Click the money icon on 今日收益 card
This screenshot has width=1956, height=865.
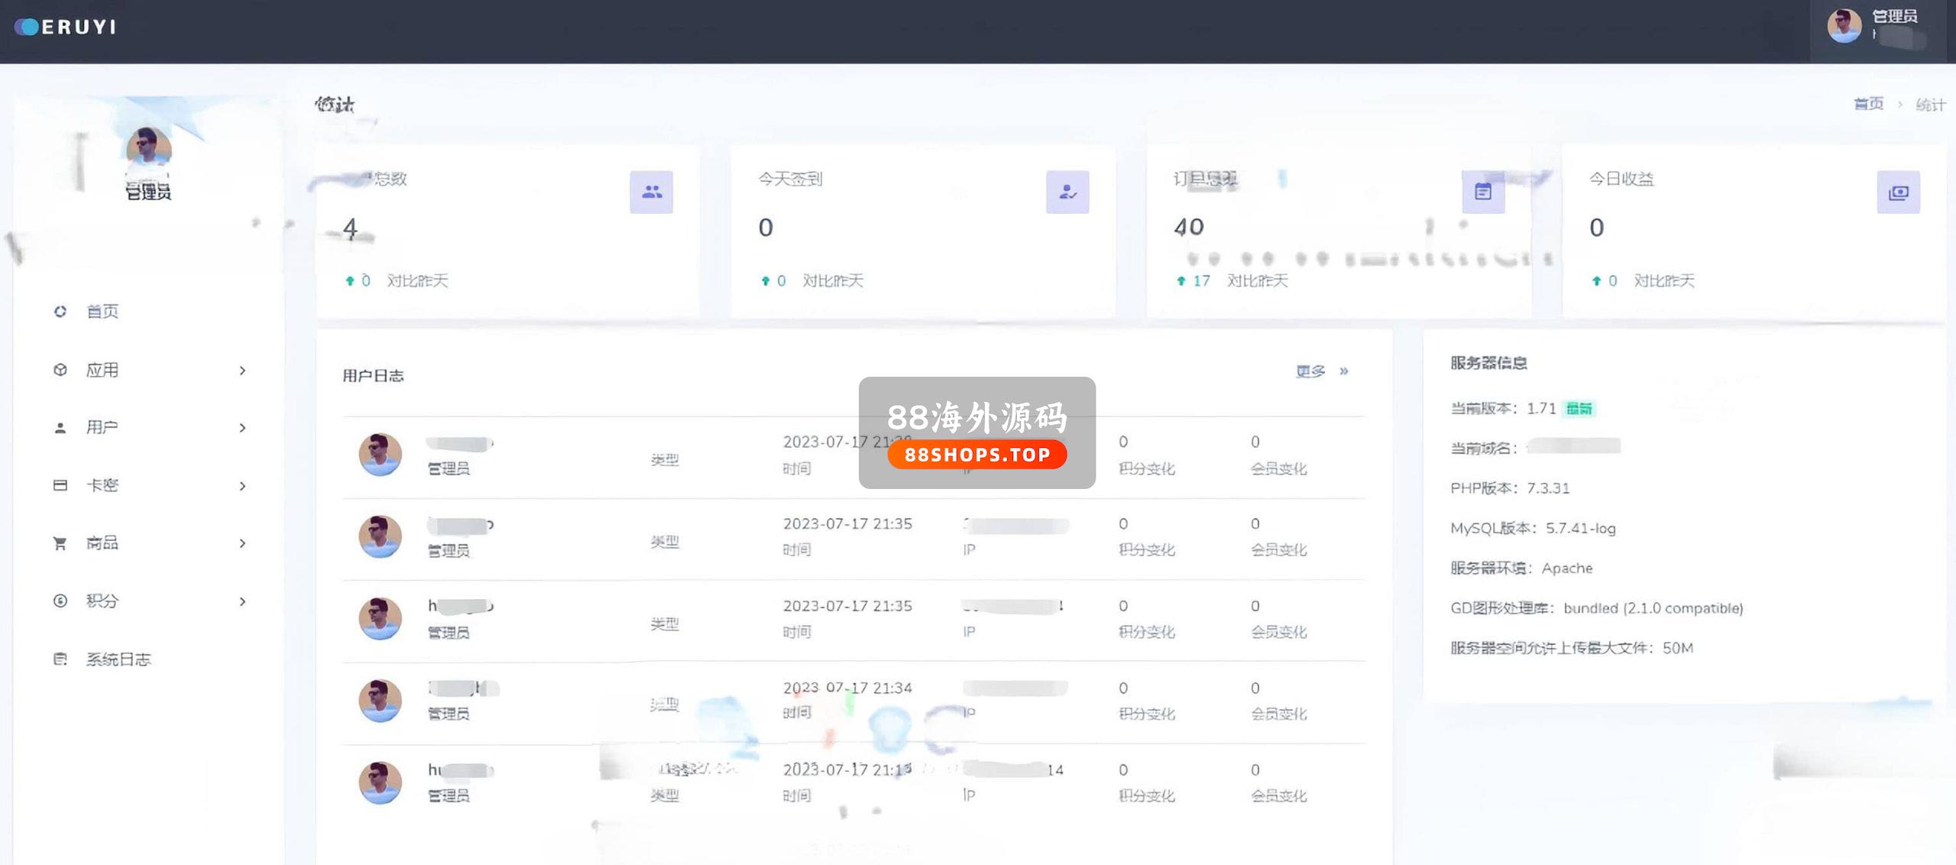pos(1898,193)
